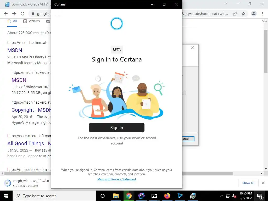Click the VirtualBox window dropdown chevron

226,4
